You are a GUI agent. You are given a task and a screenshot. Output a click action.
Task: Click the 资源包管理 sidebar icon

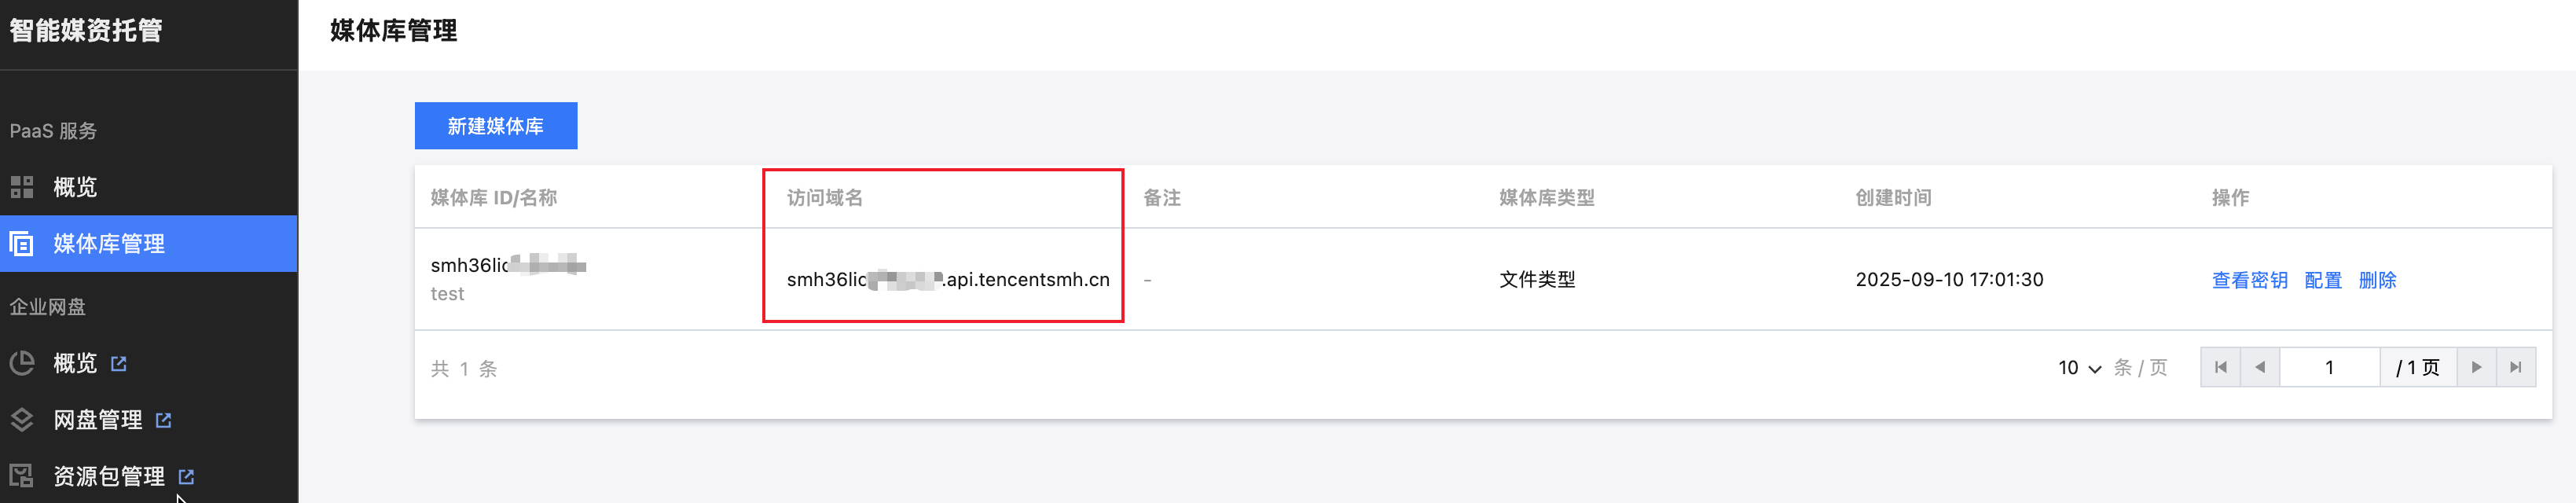22,476
